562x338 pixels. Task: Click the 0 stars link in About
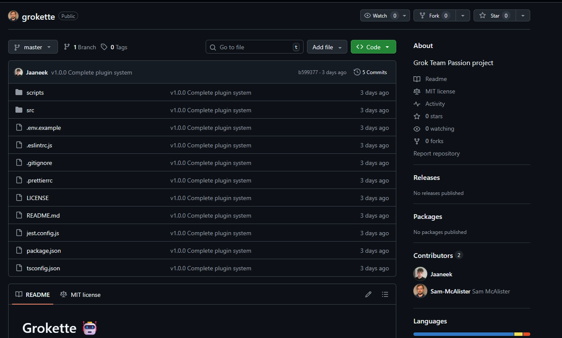434,116
